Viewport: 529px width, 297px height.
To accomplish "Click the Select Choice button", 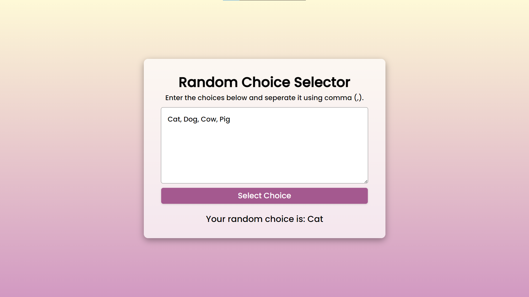I will 264,196.
